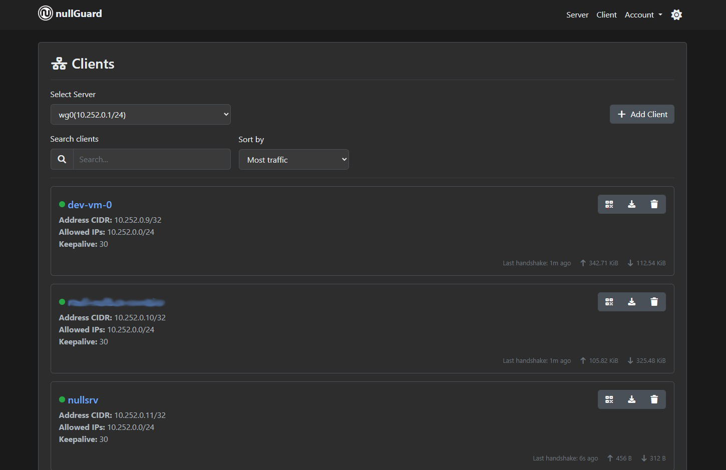Click Address CIDR 10.252.0.11/32 text

(x=112, y=415)
